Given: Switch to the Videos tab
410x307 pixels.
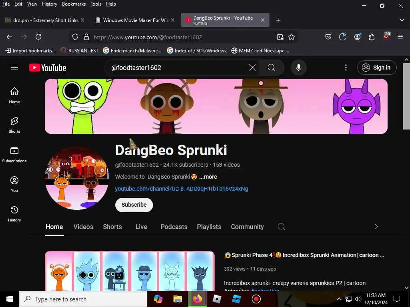Looking at the screenshot, I should pos(83,227).
